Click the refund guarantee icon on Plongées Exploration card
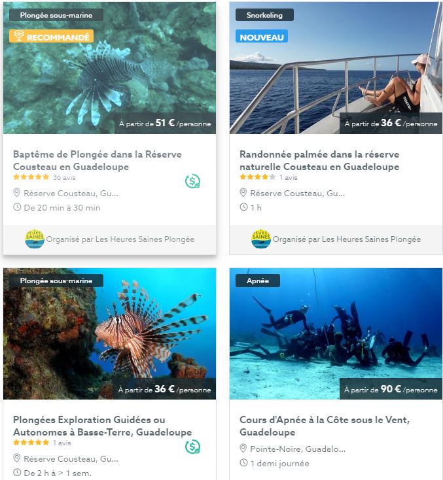 coord(192,447)
